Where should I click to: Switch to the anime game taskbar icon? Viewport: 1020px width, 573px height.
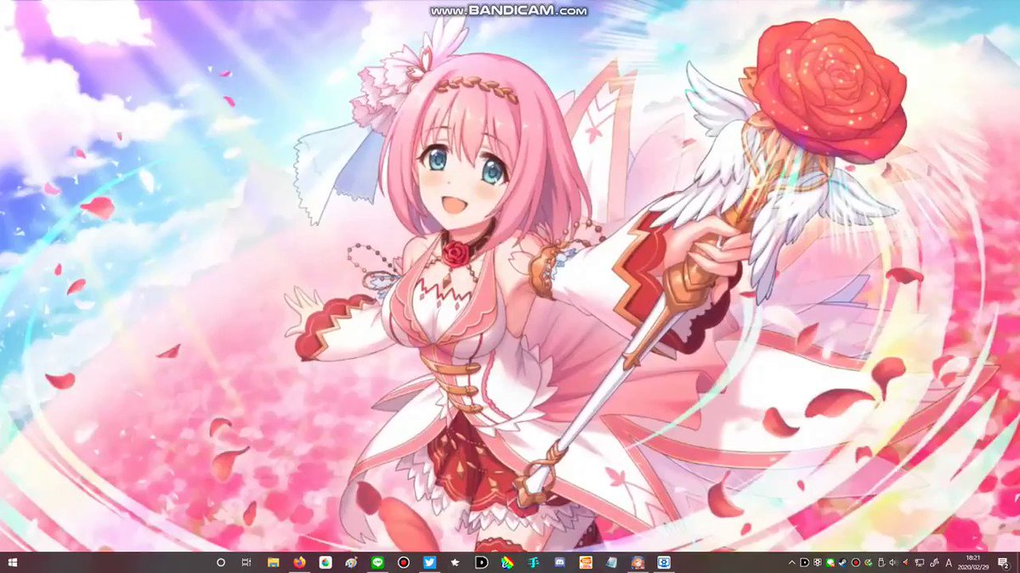tap(637, 562)
